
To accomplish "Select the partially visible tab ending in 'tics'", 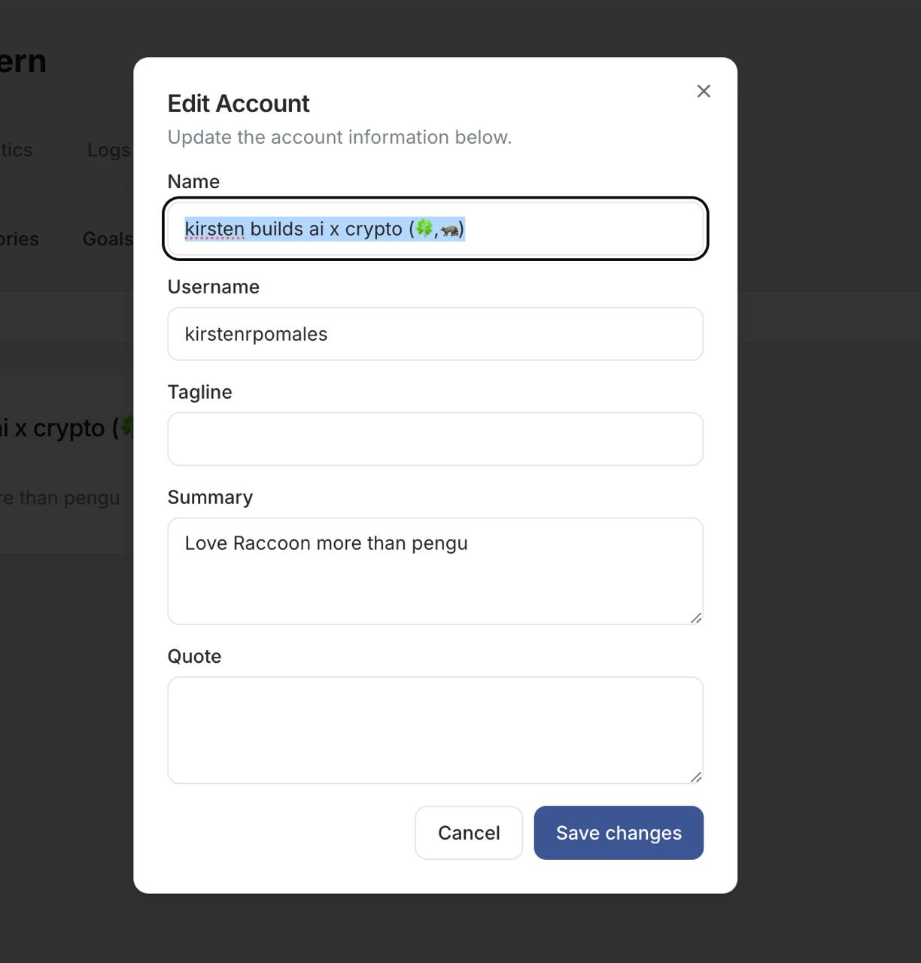I will pos(17,150).
